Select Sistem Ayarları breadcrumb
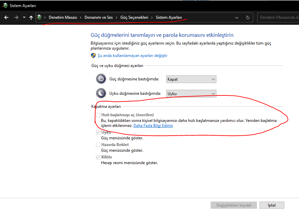This screenshot has width=299, height=212. coord(169,17)
